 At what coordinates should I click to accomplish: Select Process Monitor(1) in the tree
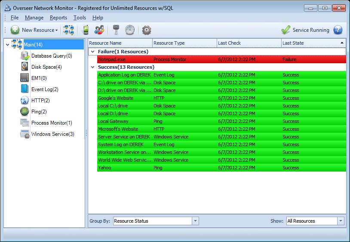[52, 123]
